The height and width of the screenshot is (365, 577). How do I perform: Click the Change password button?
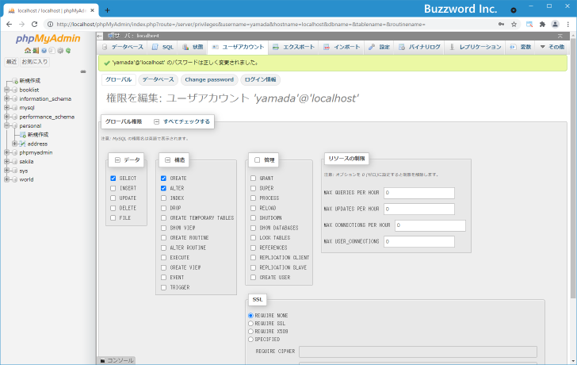point(209,79)
